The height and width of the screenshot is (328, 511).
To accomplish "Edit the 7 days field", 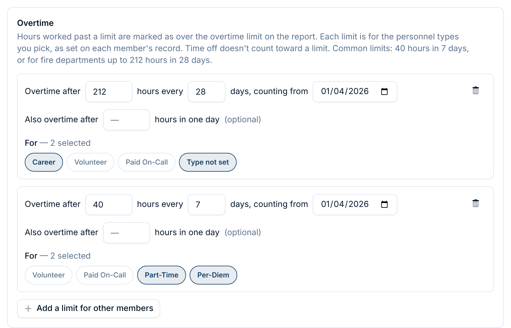I will point(207,205).
